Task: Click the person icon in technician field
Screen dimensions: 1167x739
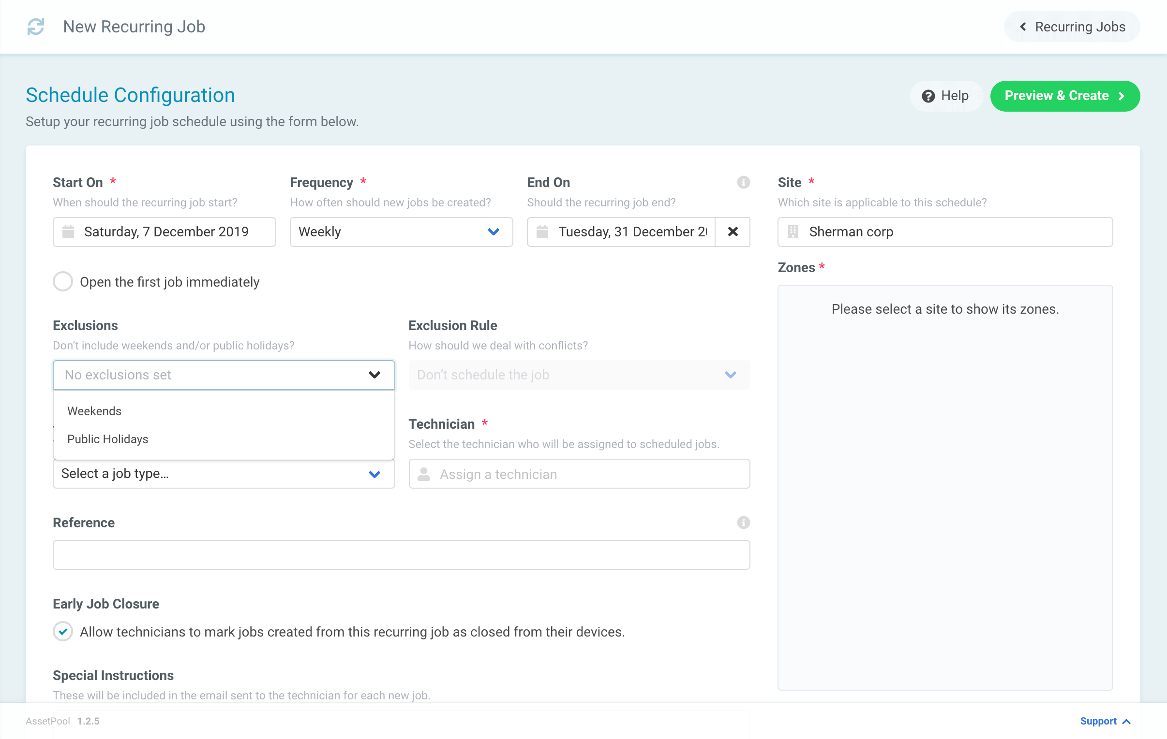Action: point(423,474)
